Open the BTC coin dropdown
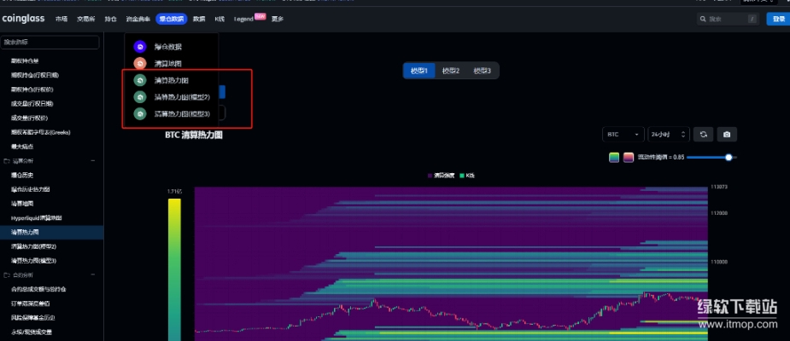Screen dimensions: 790x341 click(x=623, y=135)
